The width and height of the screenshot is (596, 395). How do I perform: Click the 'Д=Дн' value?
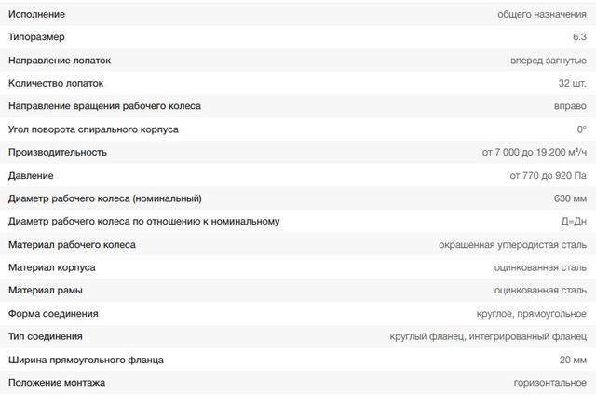coord(573,221)
